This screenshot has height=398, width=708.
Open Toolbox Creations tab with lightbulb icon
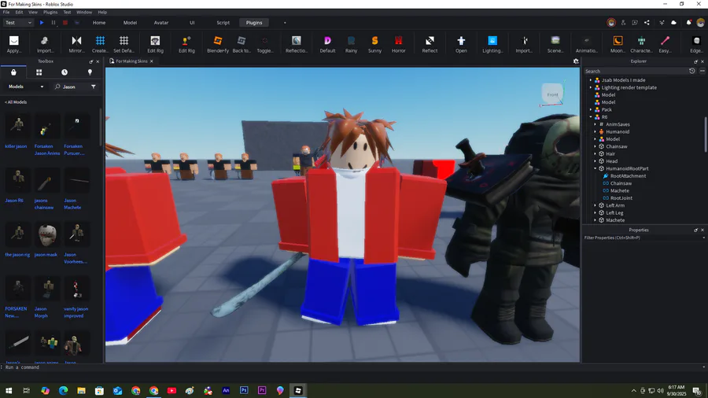click(90, 72)
